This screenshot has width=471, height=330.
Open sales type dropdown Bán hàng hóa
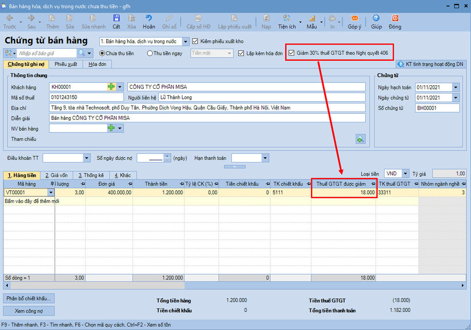point(186,41)
